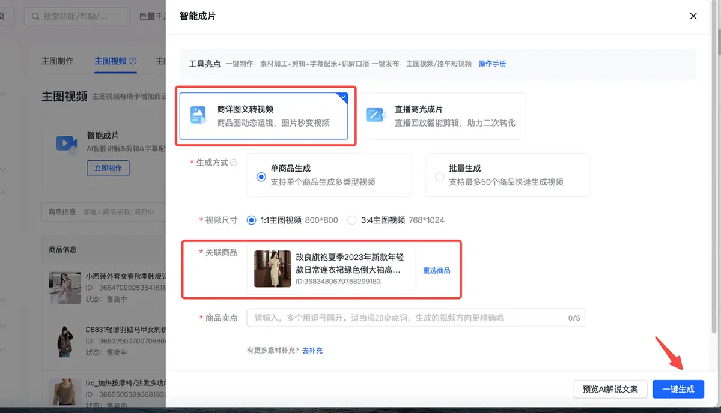The height and width of the screenshot is (413, 721).
Task: Select 批量生成 radio option
Action: pos(439,177)
